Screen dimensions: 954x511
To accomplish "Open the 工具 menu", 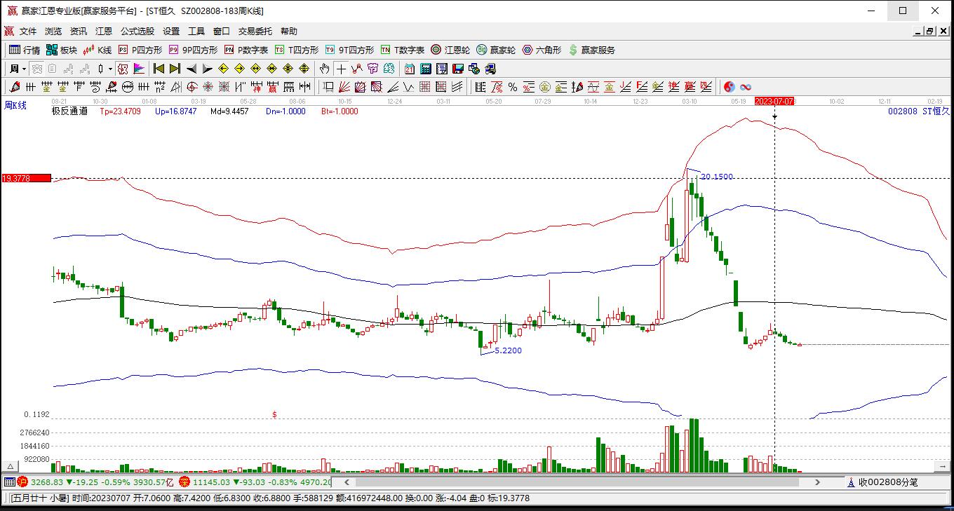I will click(196, 32).
